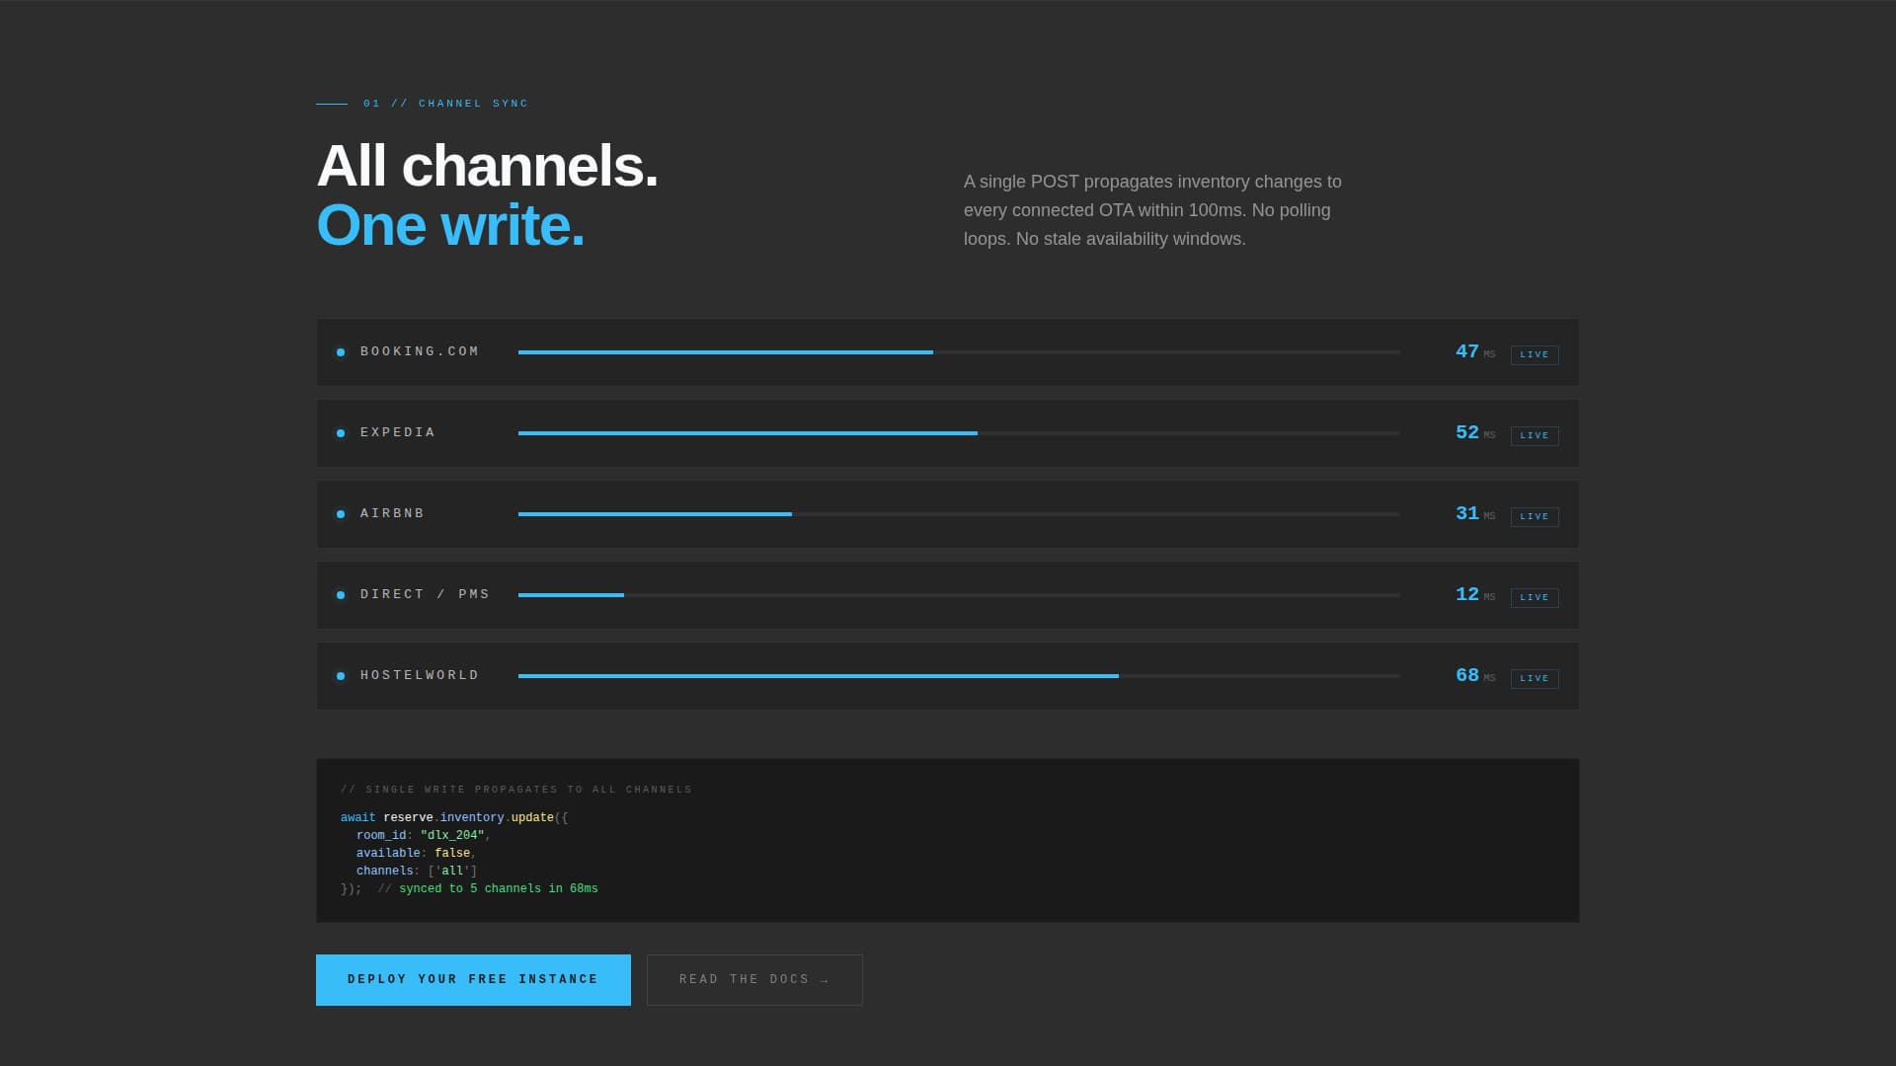Click the 52 ms latency value
Viewport: 1896px width, 1066px height.
1475,432
